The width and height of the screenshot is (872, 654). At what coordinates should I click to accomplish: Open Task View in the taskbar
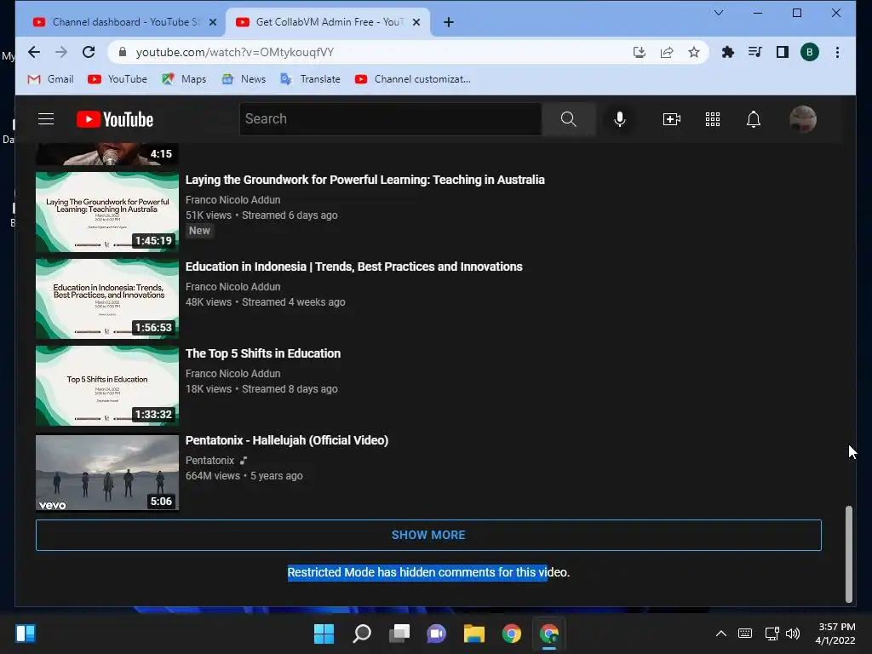[399, 634]
